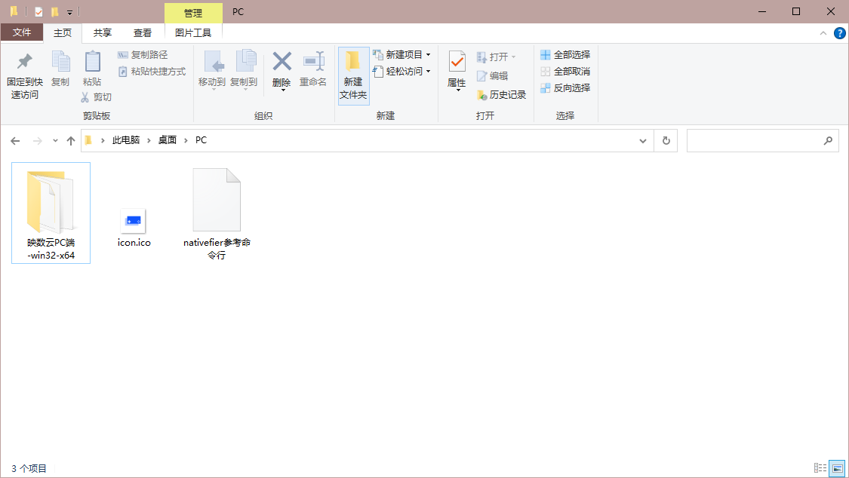This screenshot has height=478, width=849.
Task: Click the blue Help question mark button
Action: tap(839, 32)
